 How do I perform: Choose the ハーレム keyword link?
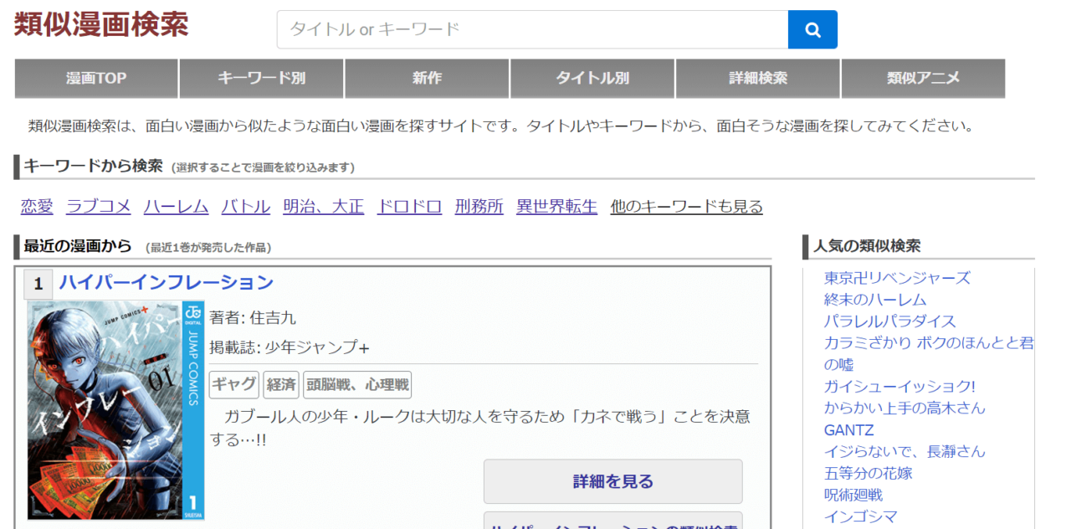[176, 207]
